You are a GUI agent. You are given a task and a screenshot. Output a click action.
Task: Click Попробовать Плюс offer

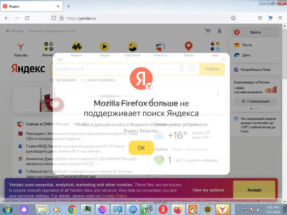click(x=252, y=70)
